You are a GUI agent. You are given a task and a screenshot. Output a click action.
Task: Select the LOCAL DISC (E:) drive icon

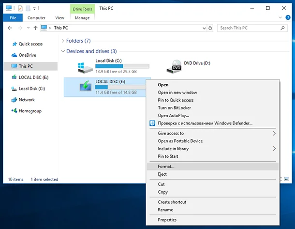86,86
